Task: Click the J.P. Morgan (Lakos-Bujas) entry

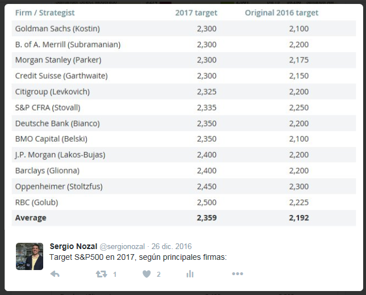Action: pos(60,154)
